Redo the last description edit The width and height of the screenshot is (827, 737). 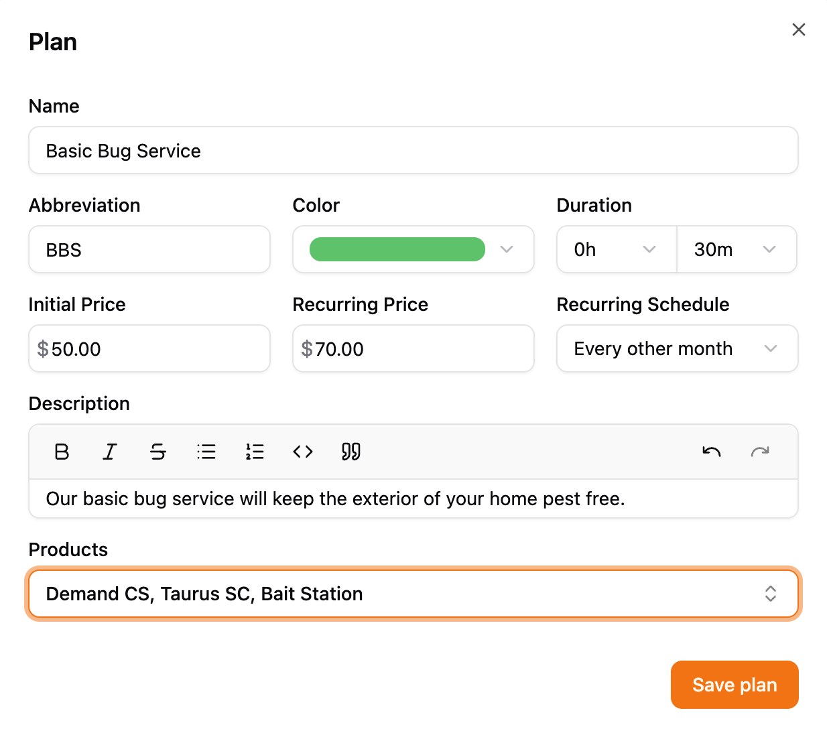tap(759, 452)
